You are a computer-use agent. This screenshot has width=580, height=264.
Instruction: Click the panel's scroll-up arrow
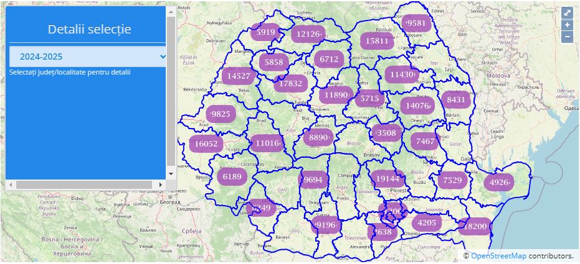[x=171, y=11]
